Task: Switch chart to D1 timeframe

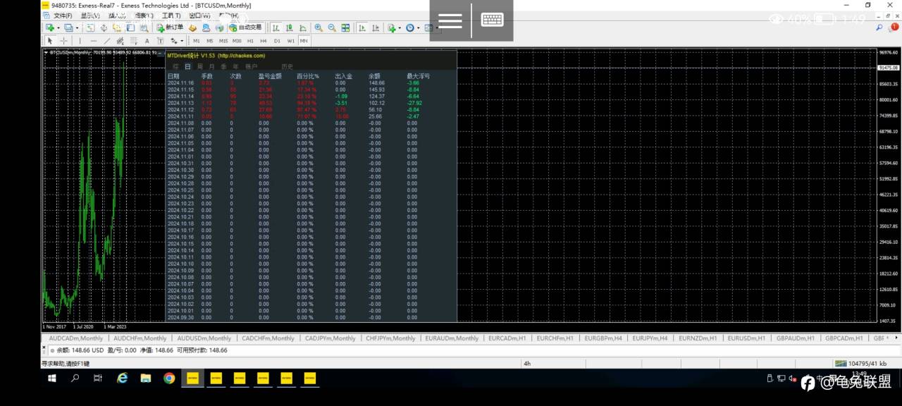Action: tap(276, 41)
